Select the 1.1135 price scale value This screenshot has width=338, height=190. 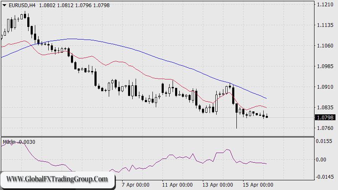(x=325, y=25)
